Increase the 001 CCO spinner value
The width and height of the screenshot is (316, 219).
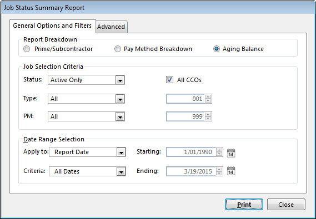point(208,96)
